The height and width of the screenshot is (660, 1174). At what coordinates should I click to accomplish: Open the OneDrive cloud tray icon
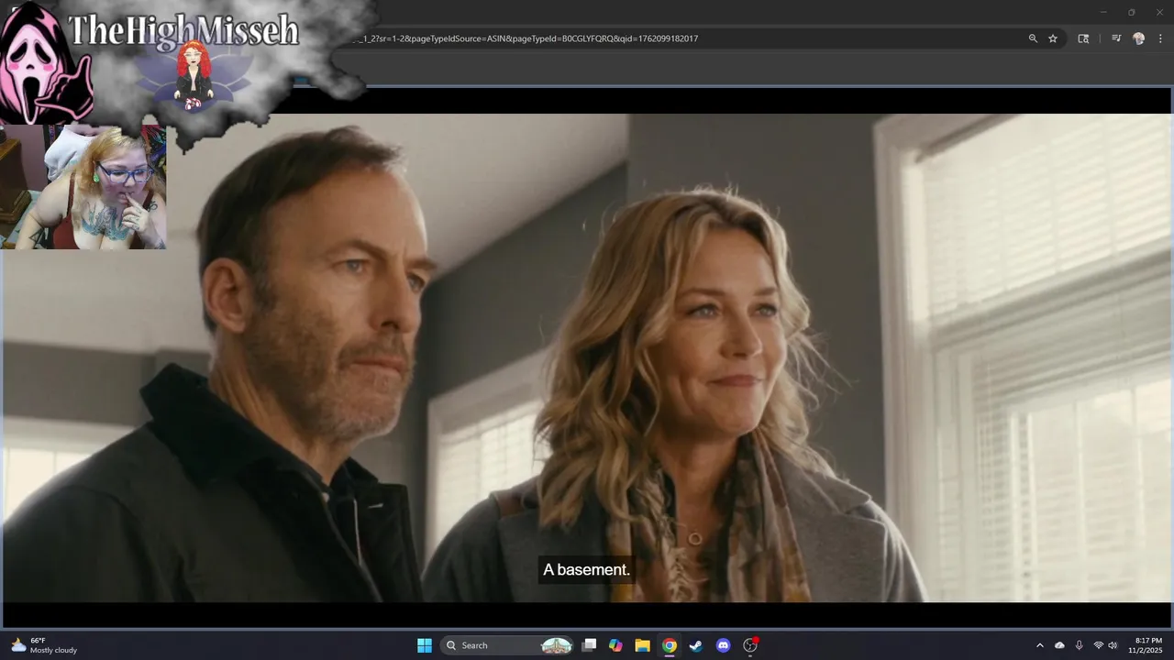(1059, 645)
